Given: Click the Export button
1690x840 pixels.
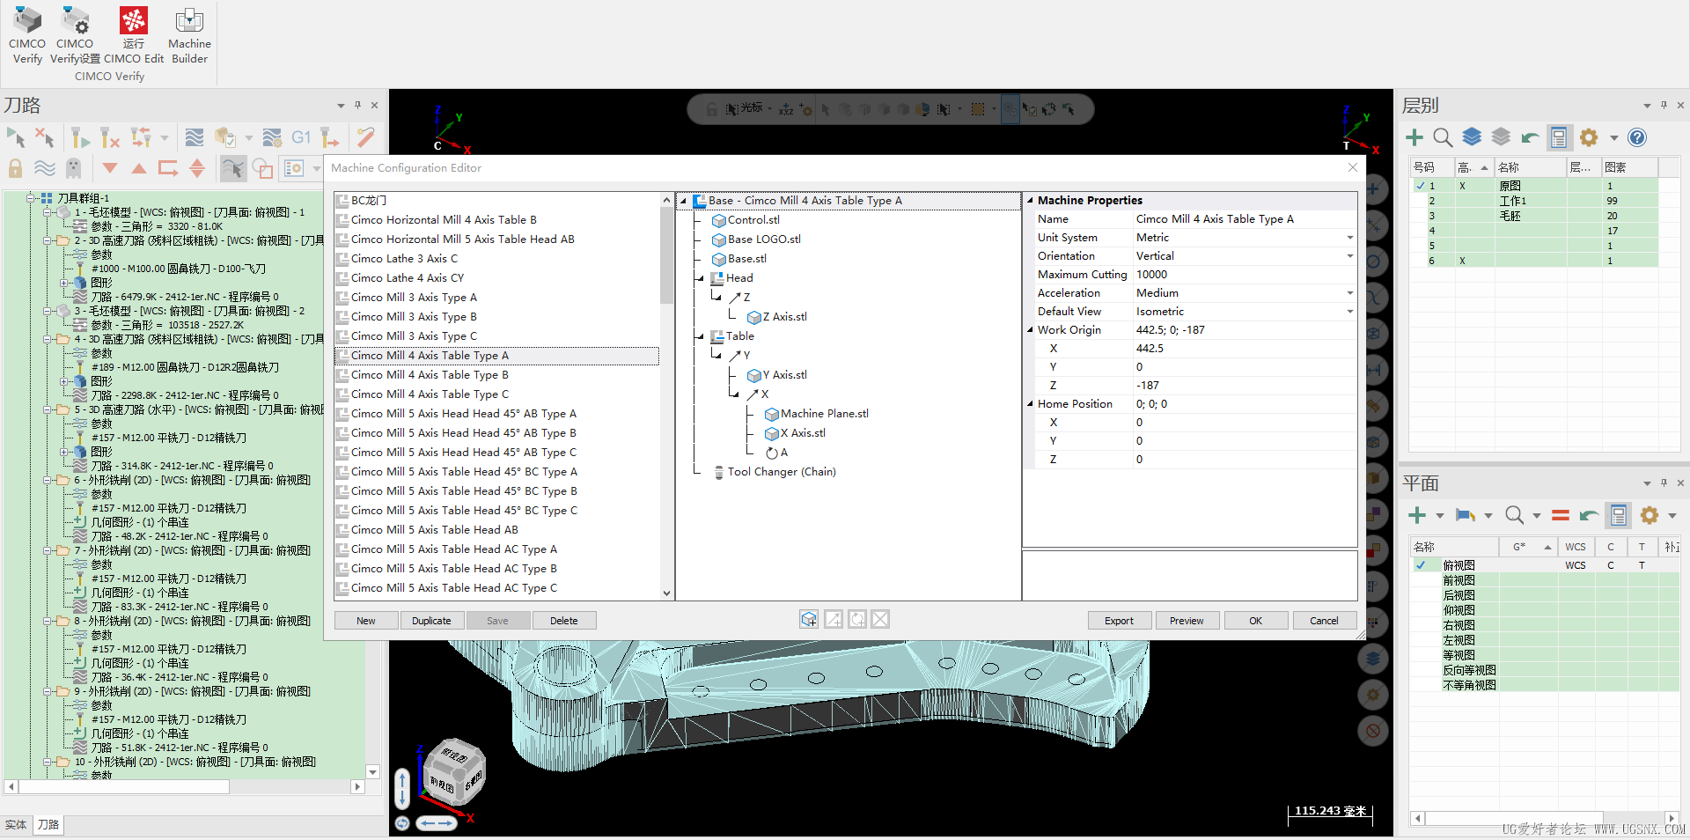Looking at the screenshot, I should pyautogui.click(x=1120, y=621).
